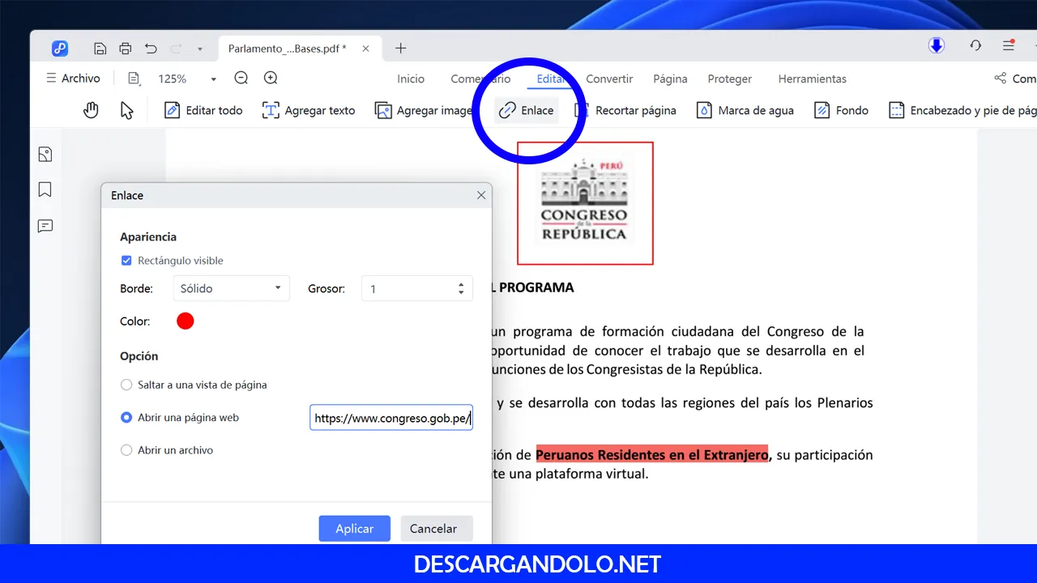The width and height of the screenshot is (1037, 583).
Task: Select the Hand pan tool
Action: click(91, 110)
